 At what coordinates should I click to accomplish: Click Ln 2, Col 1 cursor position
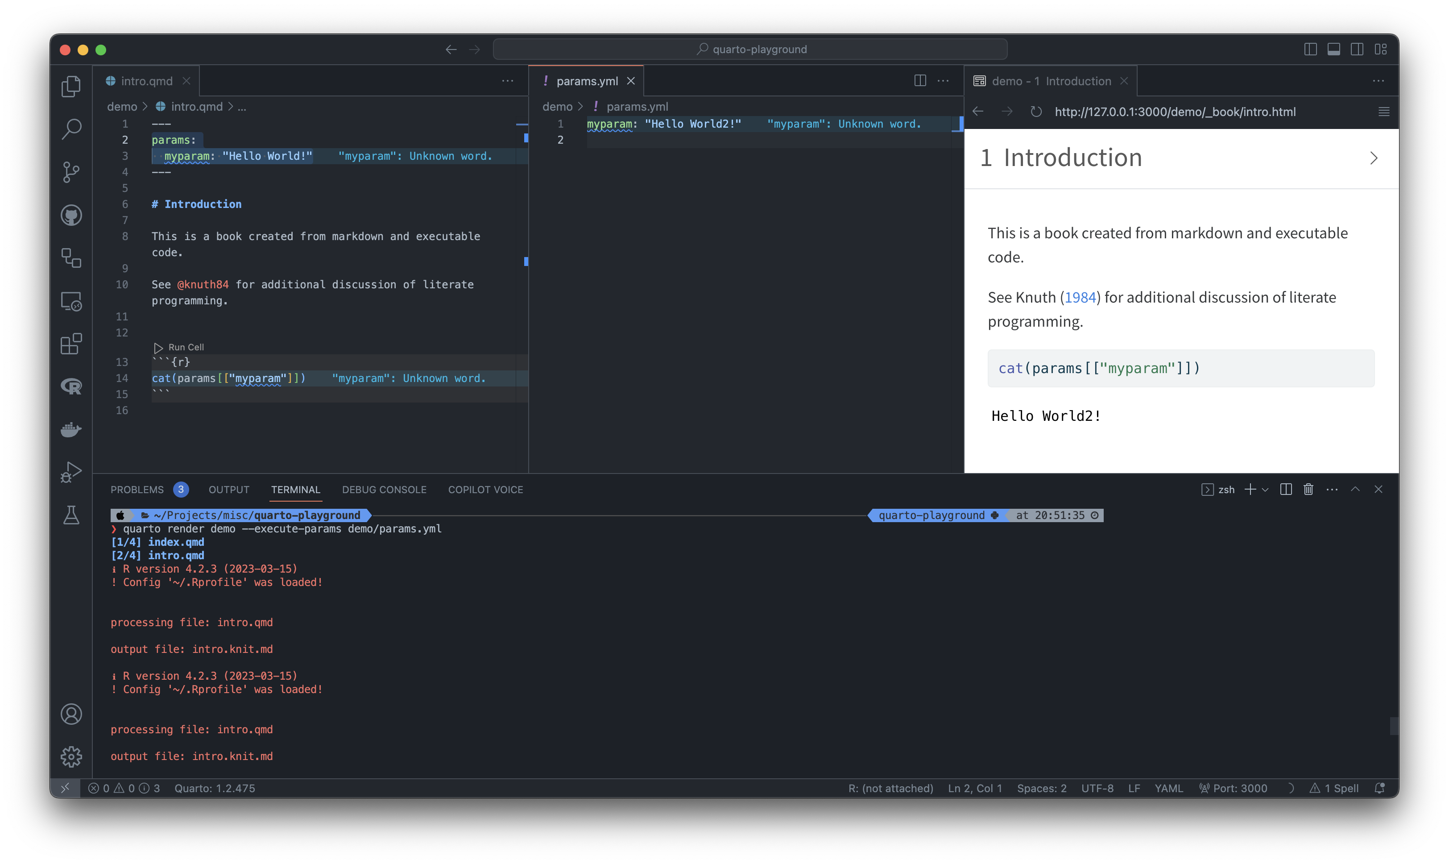pos(975,788)
